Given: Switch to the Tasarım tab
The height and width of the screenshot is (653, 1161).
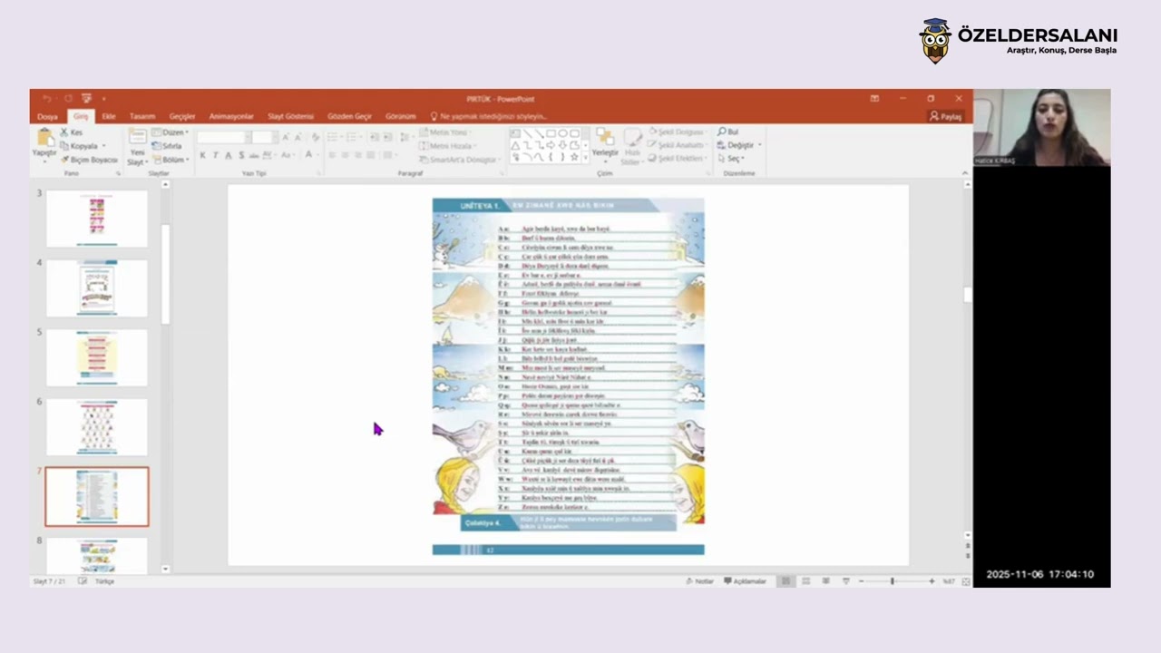Looking at the screenshot, I should [x=142, y=116].
